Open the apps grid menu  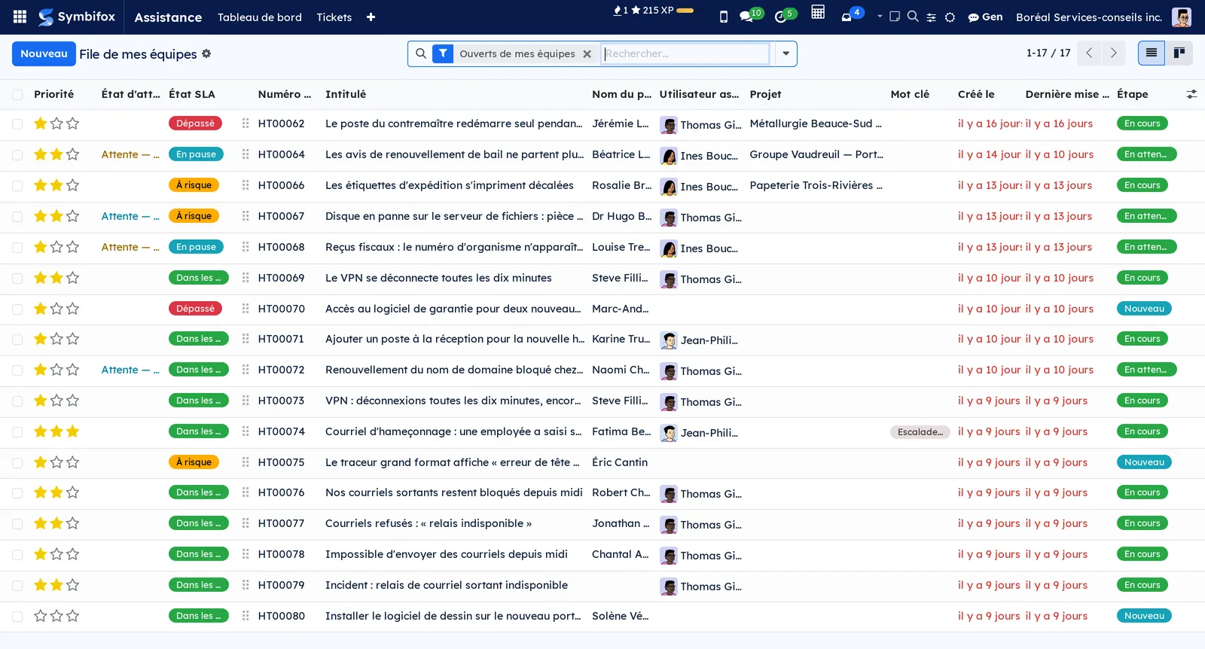point(20,17)
